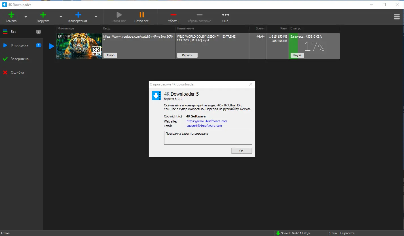This screenshot has height=236, width=404.
Task: Click the 44:44 duration value
Action: 261,37
